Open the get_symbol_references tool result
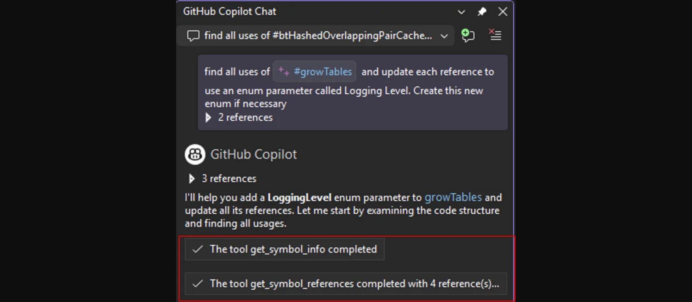 (354, 284)
